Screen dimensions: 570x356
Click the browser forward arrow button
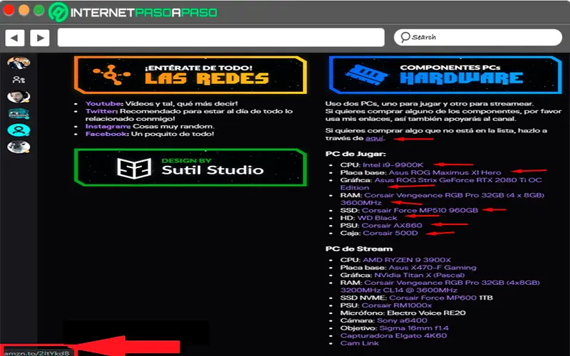40,38
